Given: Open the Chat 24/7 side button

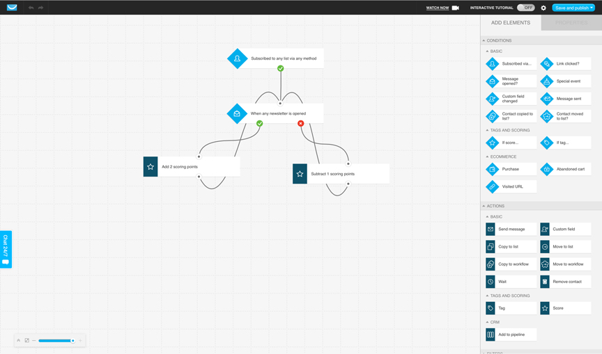Looking at the screenshot, I should click(6, 250).
